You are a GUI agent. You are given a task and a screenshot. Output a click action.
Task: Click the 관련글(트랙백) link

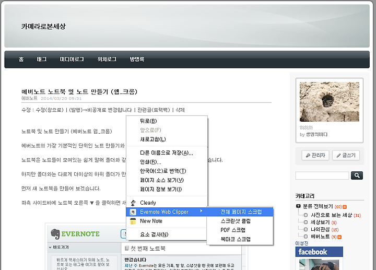click(154, 110)
